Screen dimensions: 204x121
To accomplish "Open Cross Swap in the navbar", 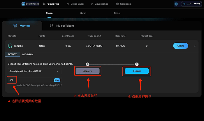I will [75, 4].
